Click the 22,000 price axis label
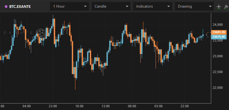The height and width of the screenshot is (110, 229). [218, 88]
